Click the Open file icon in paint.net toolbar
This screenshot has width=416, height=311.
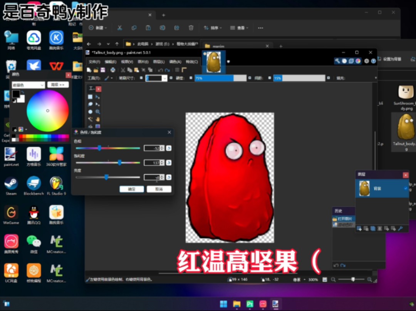click(96, 70)
